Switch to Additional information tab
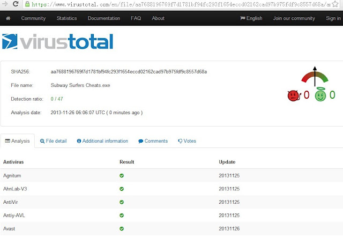343x237 pixels. [x=102, y=141]
